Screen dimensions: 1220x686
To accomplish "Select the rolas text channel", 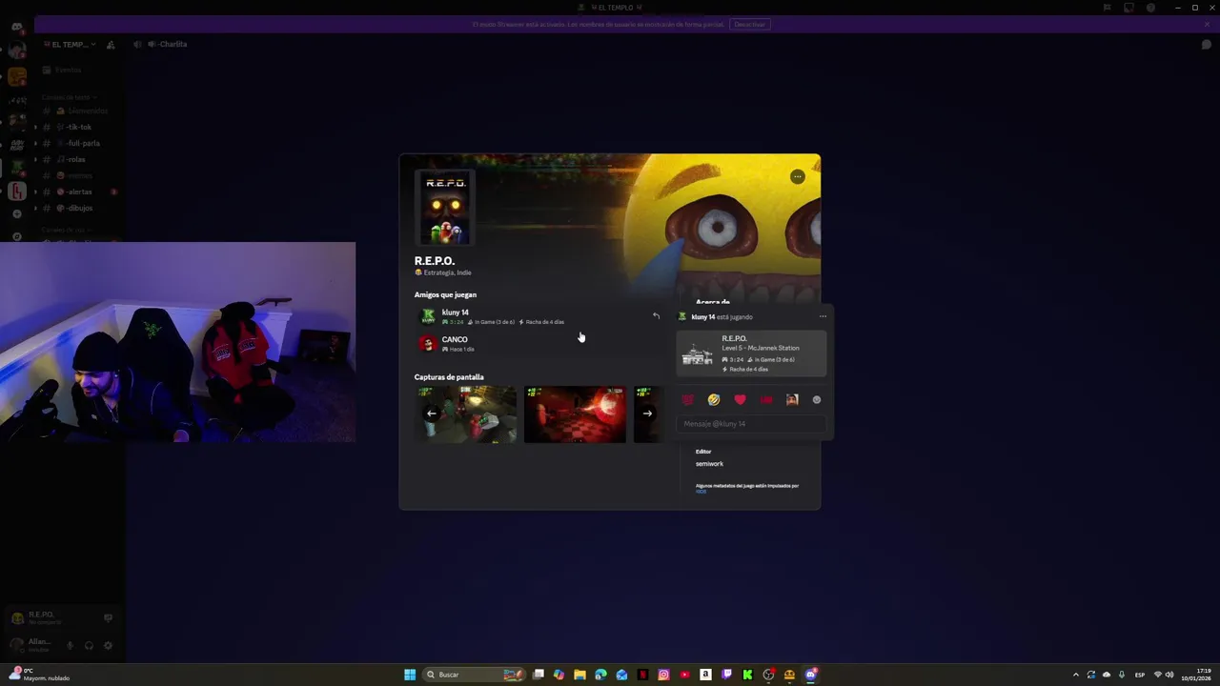I will [x=78, y=159].
